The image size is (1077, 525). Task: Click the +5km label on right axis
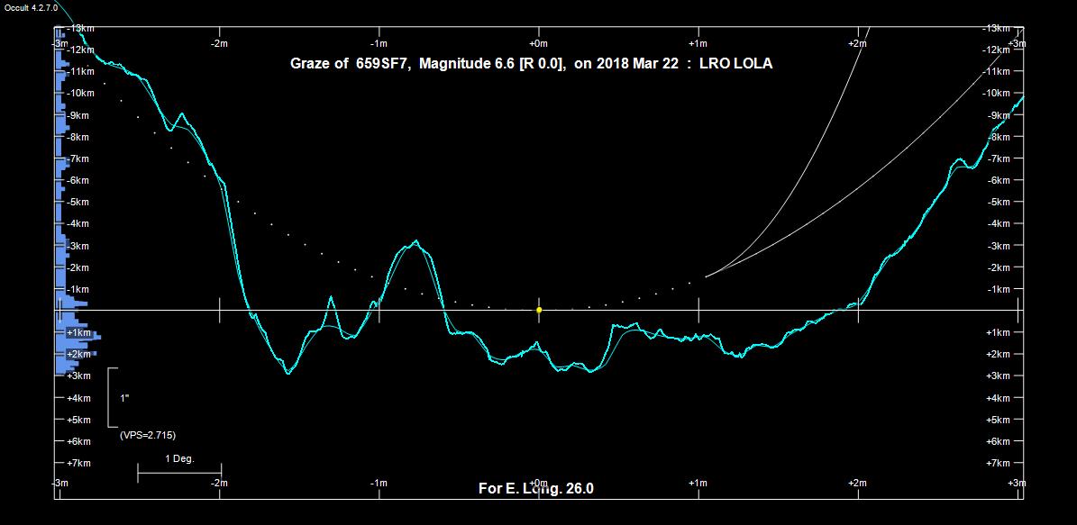tap(1001, 420)
